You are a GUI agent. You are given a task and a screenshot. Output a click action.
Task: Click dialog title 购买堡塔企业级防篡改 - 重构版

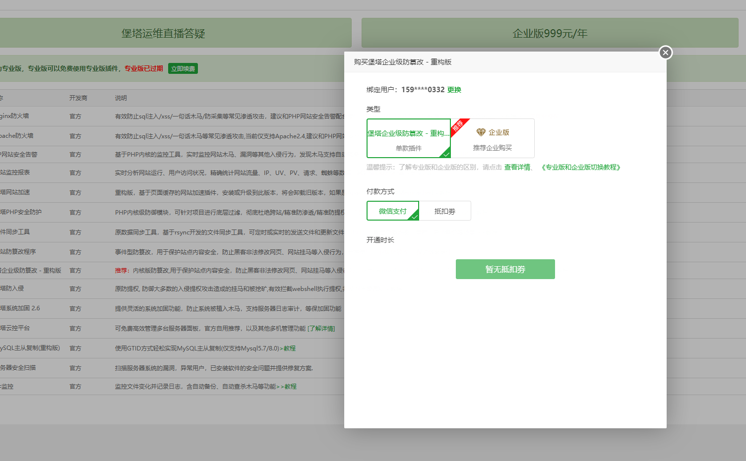403,62
